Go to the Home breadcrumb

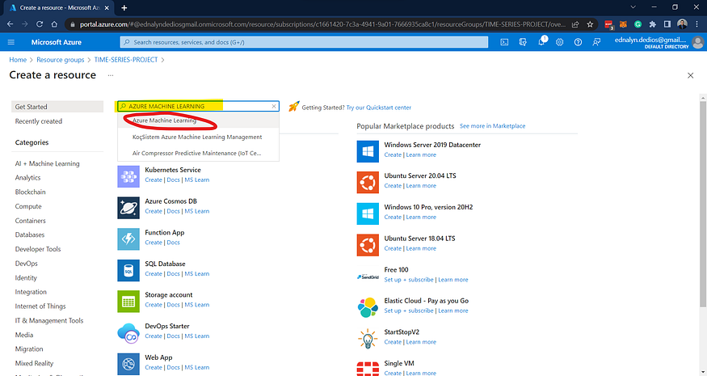(x=18, y=60)
